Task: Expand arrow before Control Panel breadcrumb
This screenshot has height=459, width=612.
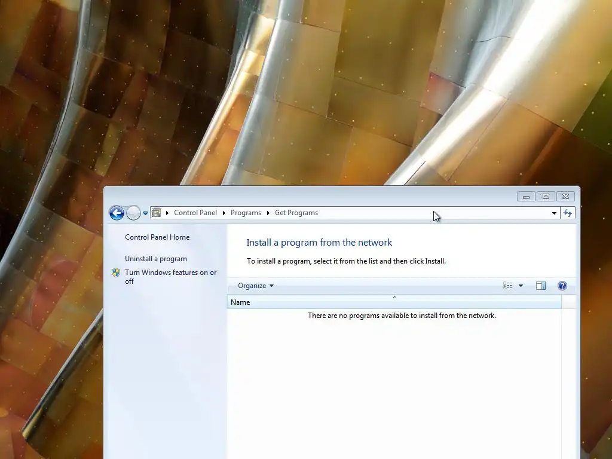Action: (x=167, y=213)
